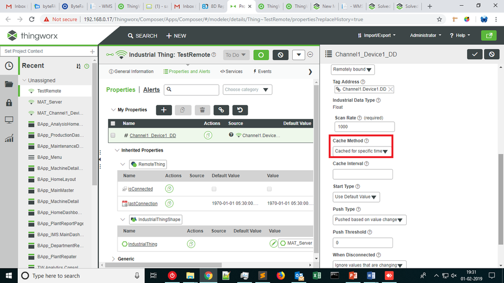
Task: Click the Push Threshold input field
Action: (363, 243)
